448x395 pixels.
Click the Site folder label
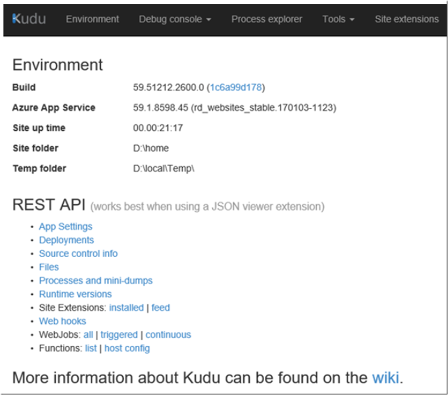coord(35,148)
